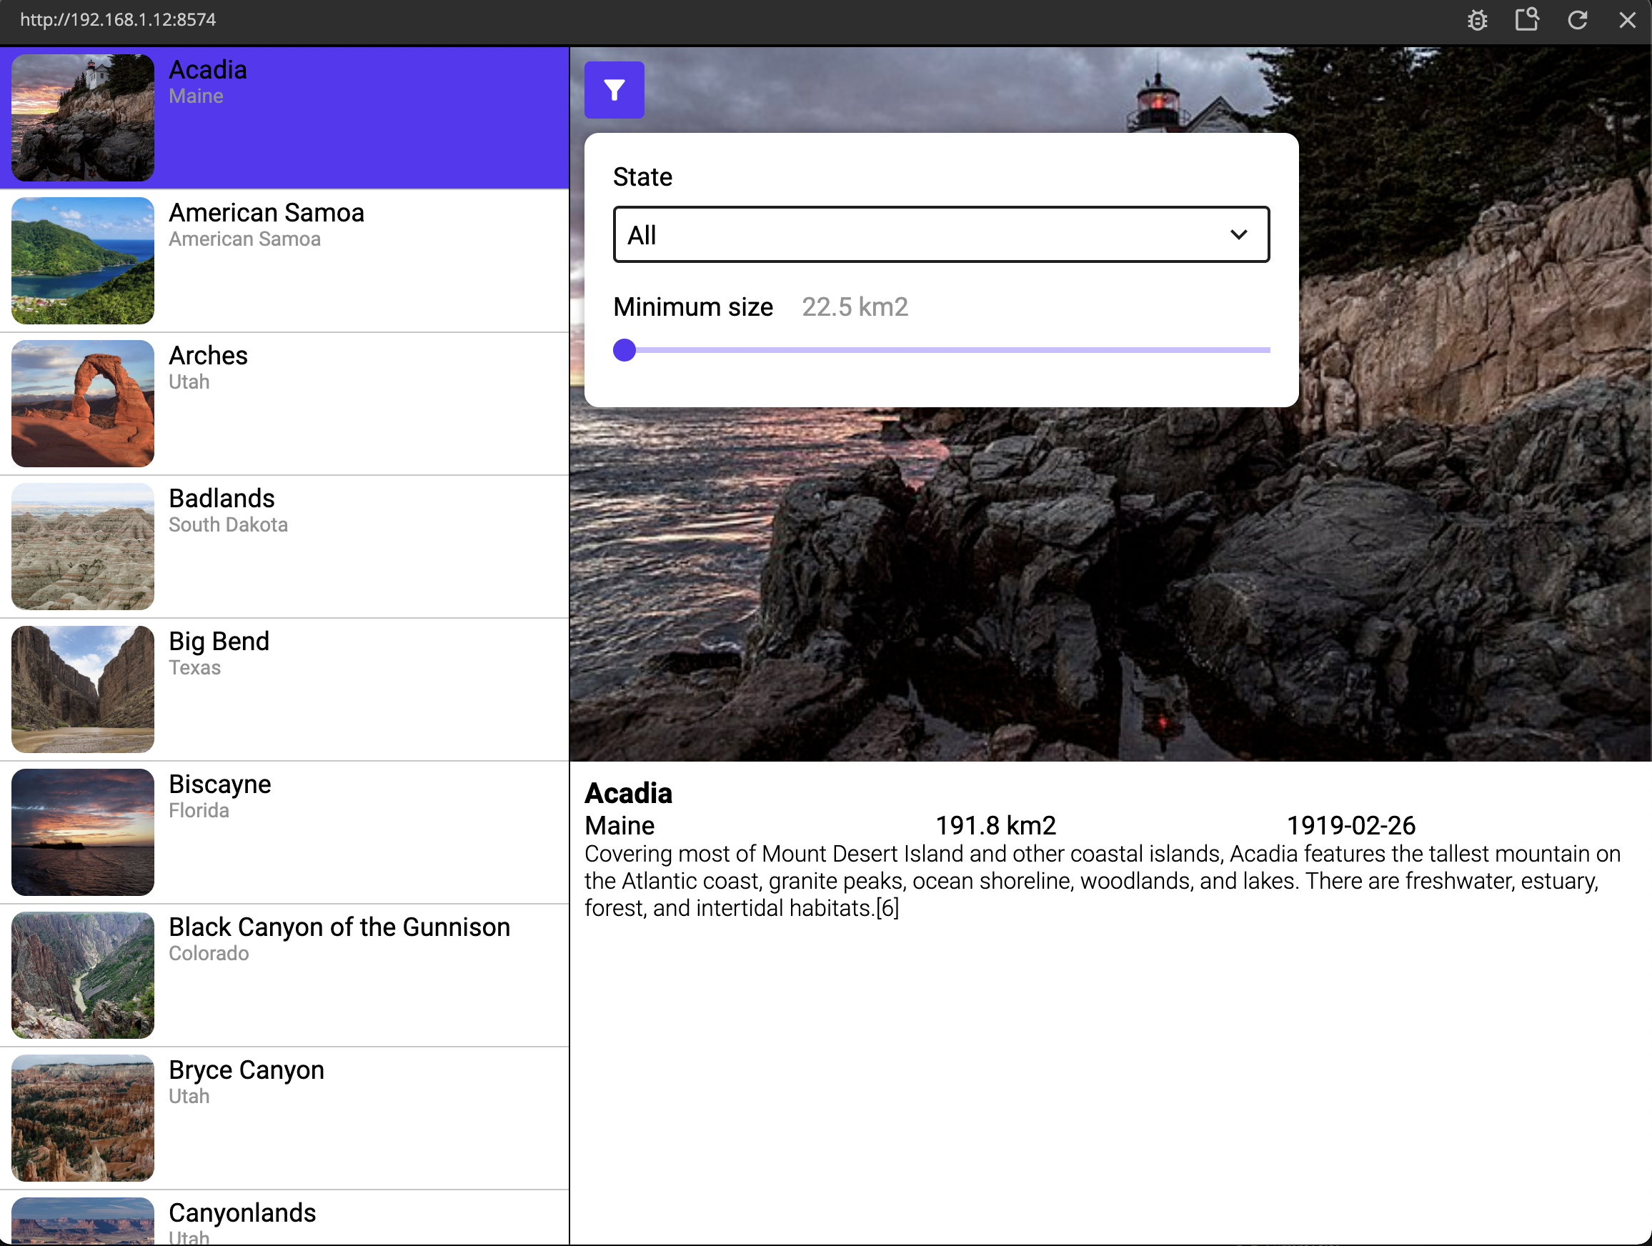Select the Acadia list item
Image resolution: width=1652 pixels, height=1246 pixels.
(x=284, y=118)
